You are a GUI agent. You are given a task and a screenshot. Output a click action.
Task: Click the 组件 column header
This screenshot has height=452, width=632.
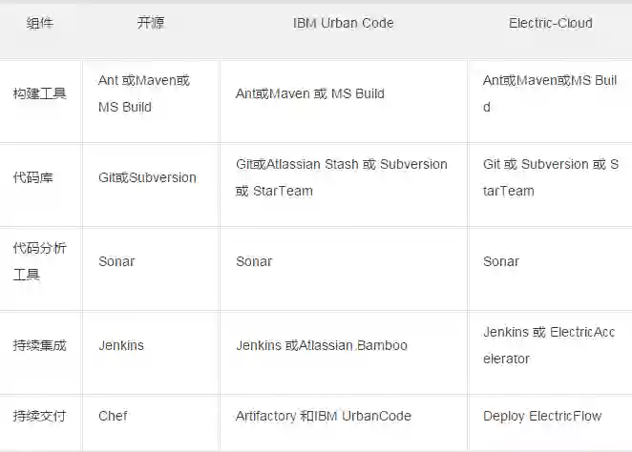point(40,23)
